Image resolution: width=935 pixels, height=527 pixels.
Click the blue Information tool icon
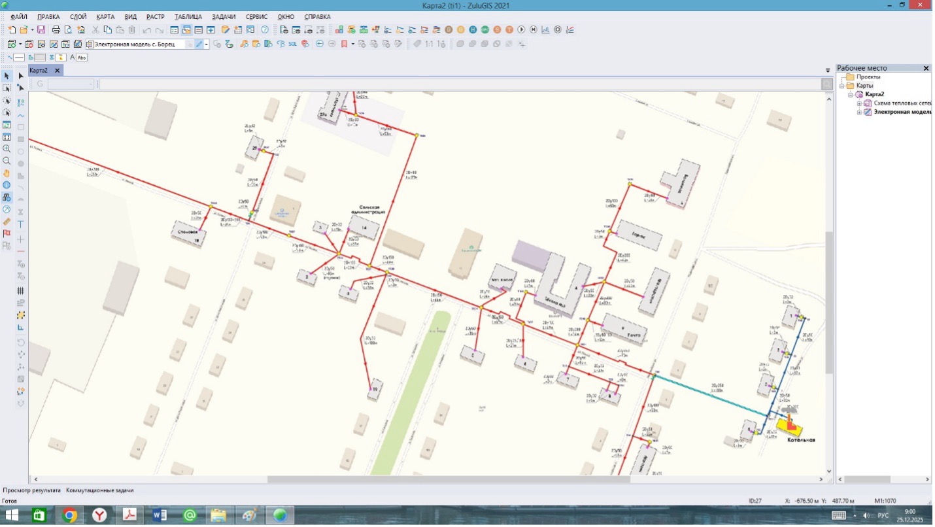(7, 185)
